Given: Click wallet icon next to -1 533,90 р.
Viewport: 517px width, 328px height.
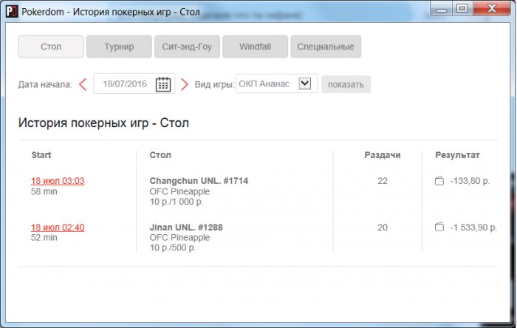Looking at the screenshot, I should coord(439,227).
